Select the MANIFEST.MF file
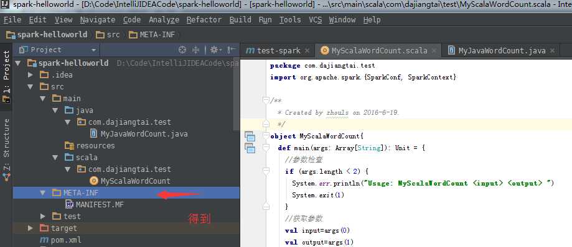Image resolution: width=572 pixels, height=247 pixels. (x=95, y=204)
